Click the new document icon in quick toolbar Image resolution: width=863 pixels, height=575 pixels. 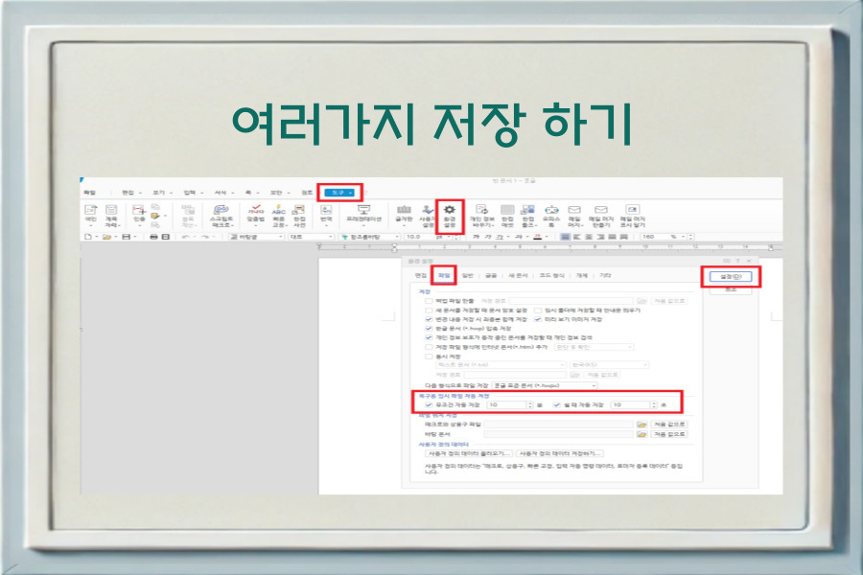click(x=87, y=237)
